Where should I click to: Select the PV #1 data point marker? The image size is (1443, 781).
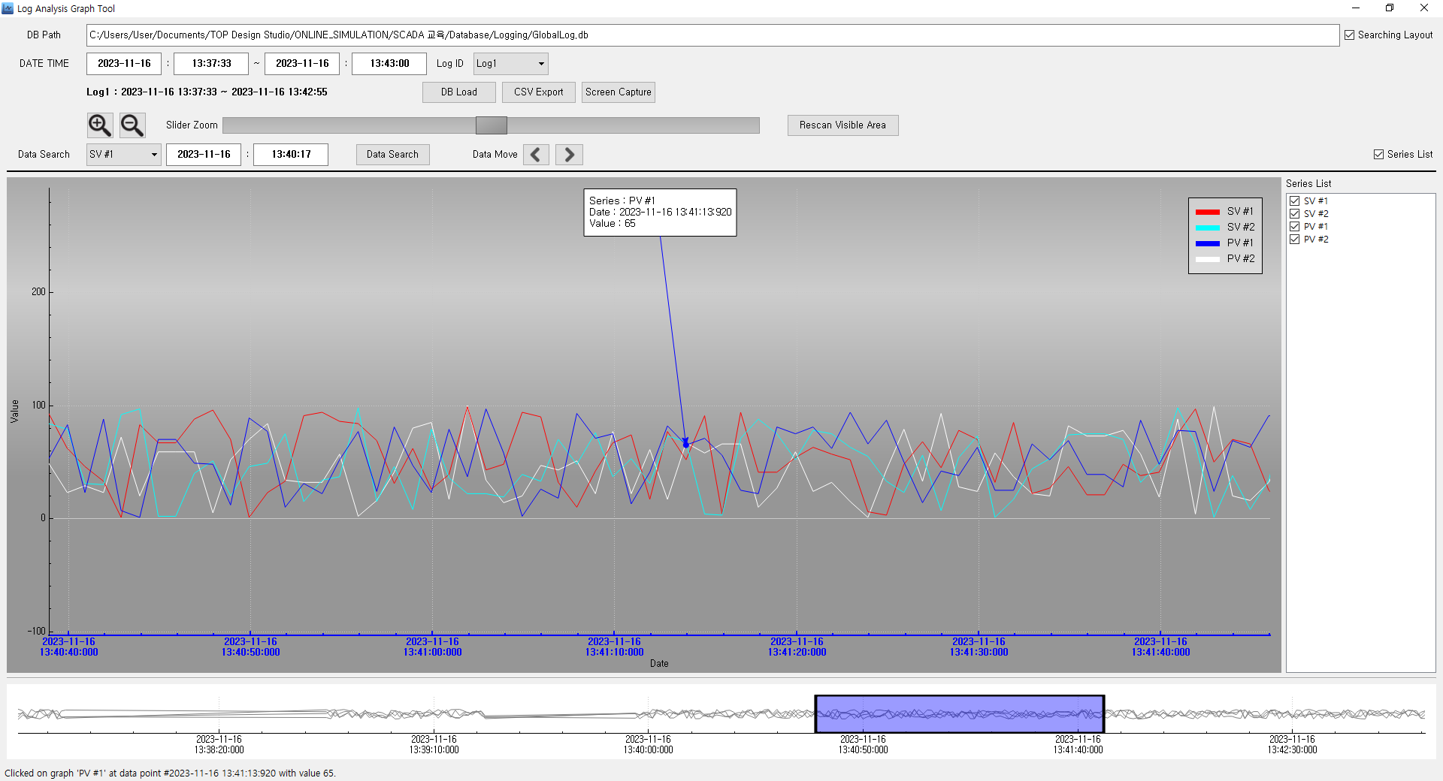pyautogui.click(x=685, y=444)
